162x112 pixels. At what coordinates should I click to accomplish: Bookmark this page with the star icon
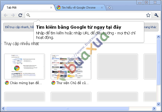(x=148, y=15)
